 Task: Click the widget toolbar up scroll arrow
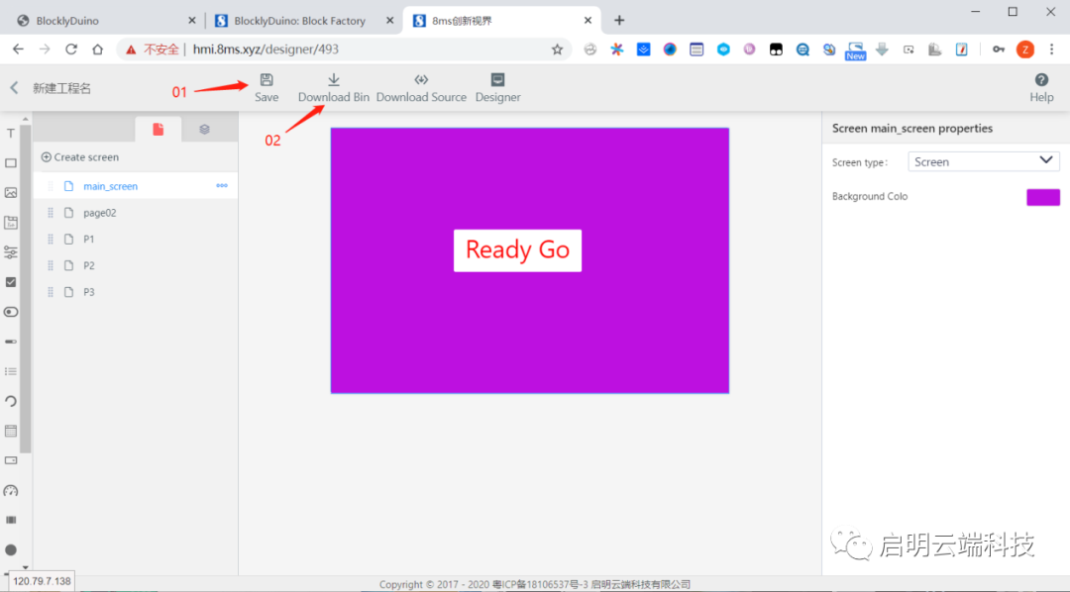pyautogui.click(x=25, y=119)
